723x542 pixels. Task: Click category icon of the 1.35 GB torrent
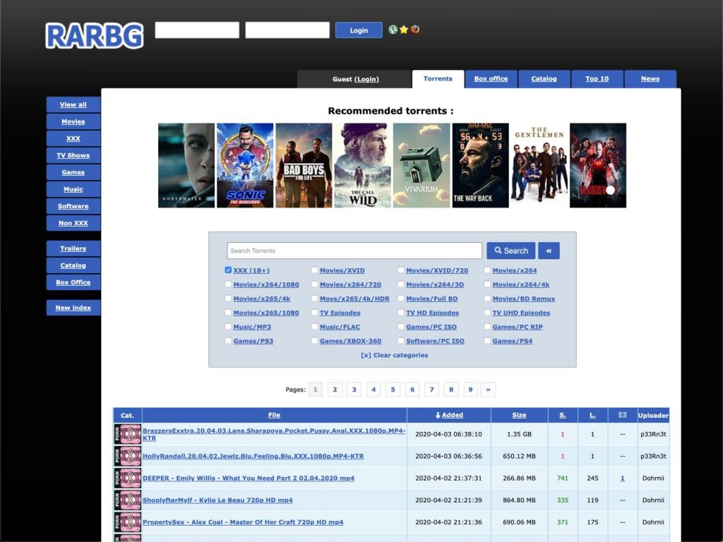pos(128,434)
